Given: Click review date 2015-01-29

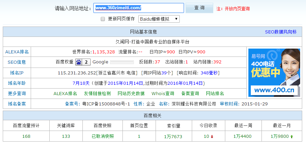Looking at the screenshot, I should coord(255,104).
